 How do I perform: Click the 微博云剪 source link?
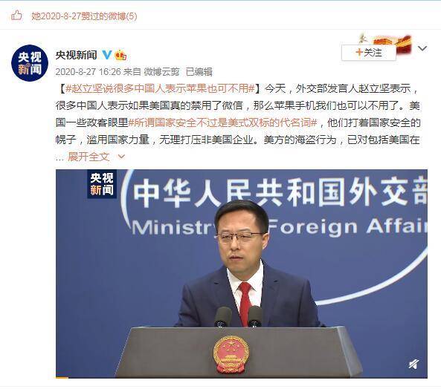tap(161, 72)
